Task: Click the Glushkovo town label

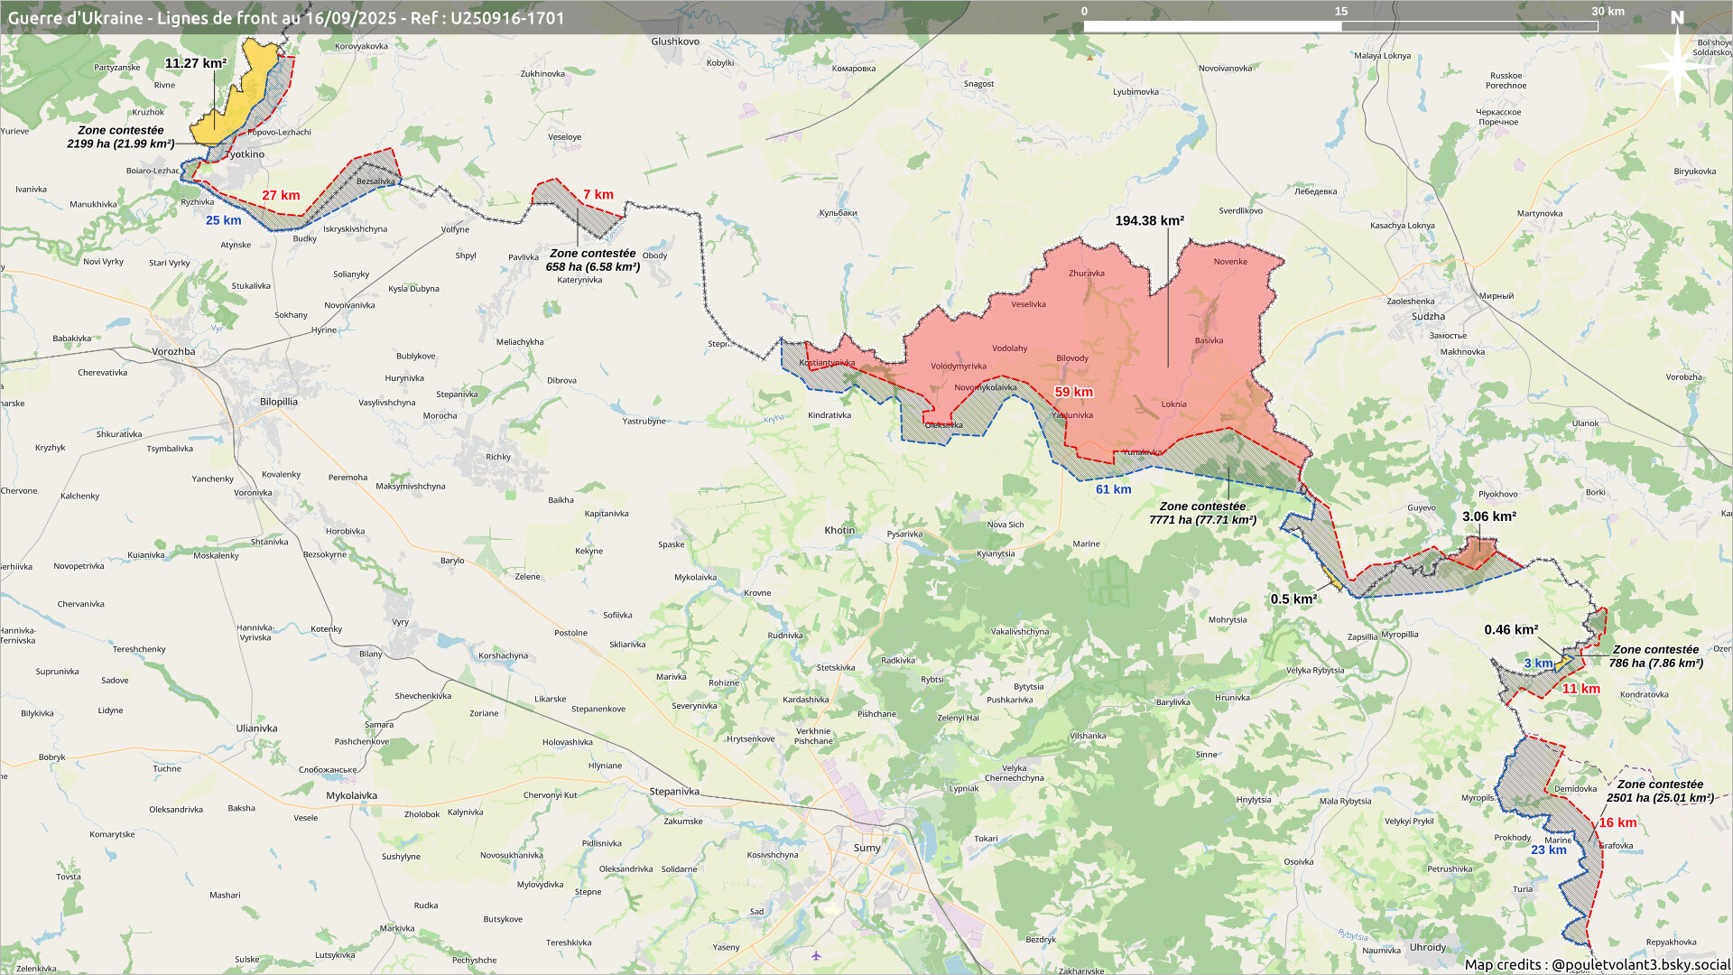Action: [675, 42]
